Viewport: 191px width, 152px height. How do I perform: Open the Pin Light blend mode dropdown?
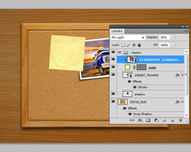pos(128,38)
